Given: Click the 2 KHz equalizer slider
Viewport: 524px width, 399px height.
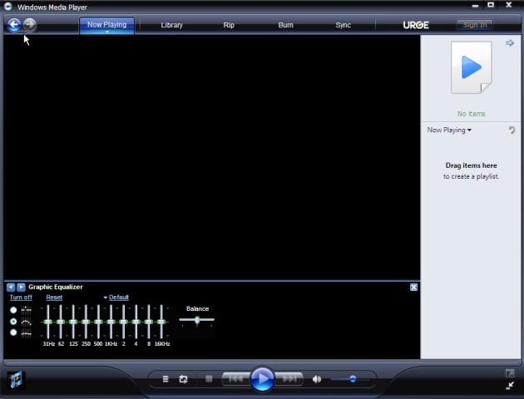Looking at the screenshot, I should (124, 322).
